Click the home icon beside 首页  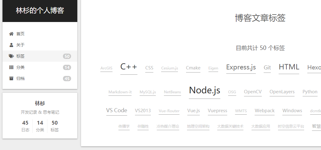click(11, 34)
